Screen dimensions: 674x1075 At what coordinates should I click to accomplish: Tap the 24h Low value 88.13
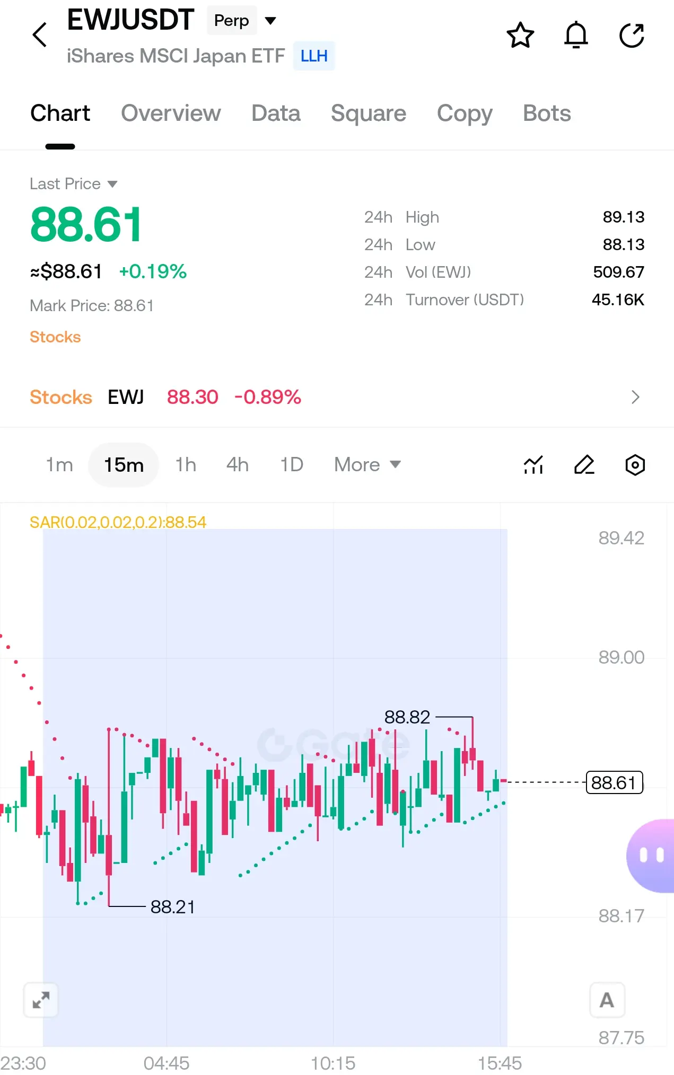[623, 244]
